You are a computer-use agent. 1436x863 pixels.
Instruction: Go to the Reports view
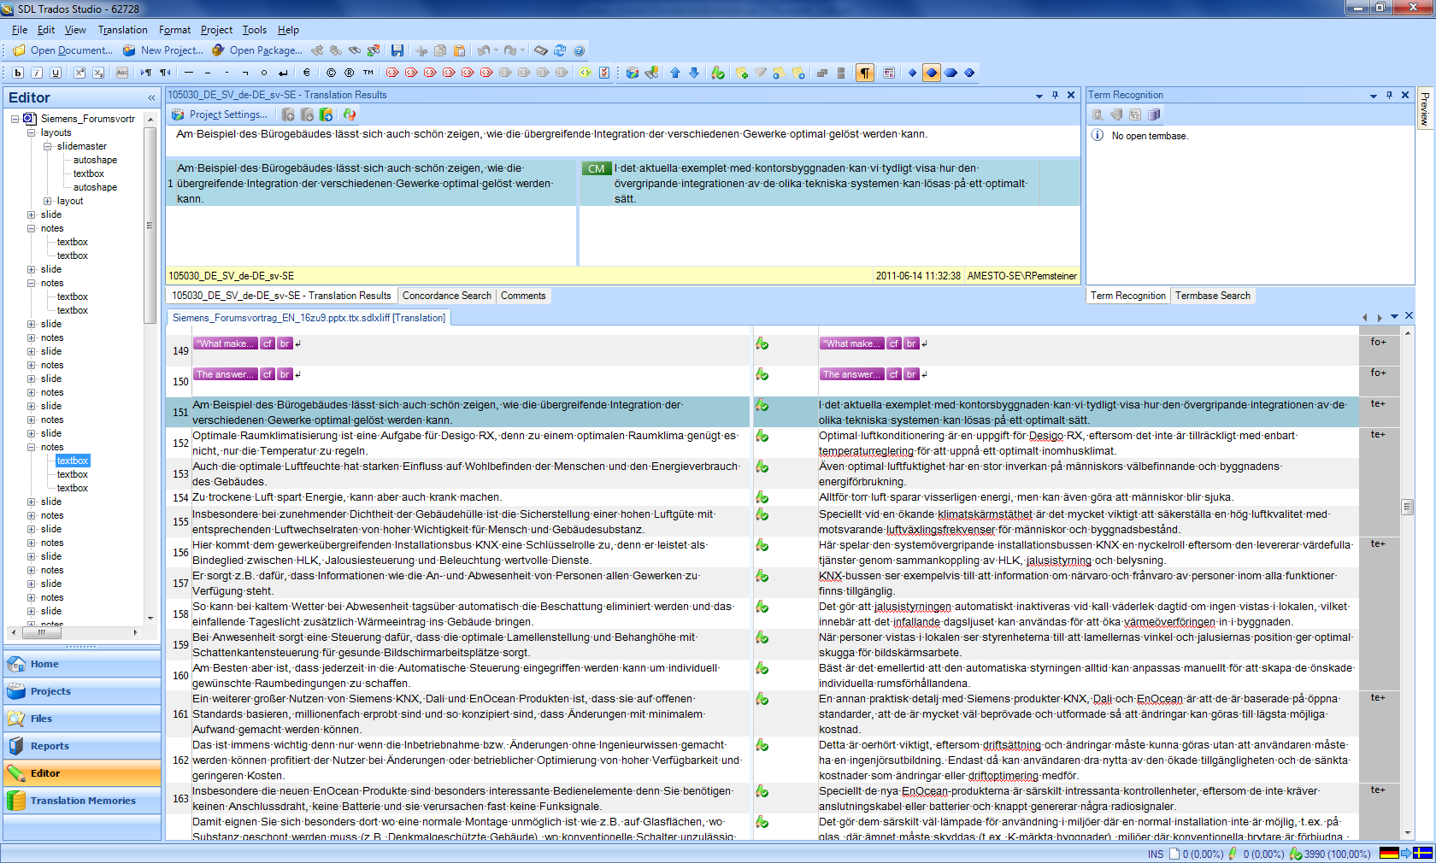(82, 746)
